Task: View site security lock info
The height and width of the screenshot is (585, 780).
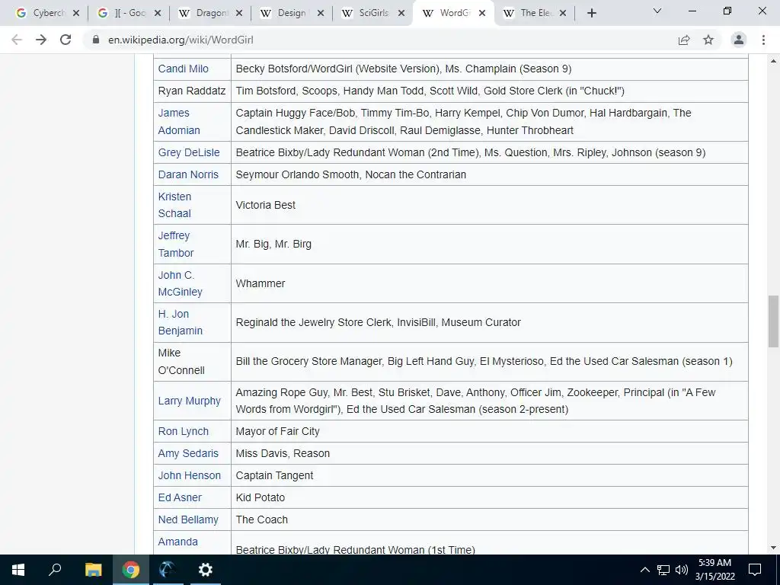Action: pyautogui.click(x=96, y=40)
